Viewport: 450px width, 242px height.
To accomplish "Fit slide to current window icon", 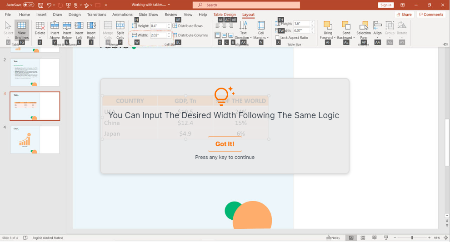I will tap(446, 238).
